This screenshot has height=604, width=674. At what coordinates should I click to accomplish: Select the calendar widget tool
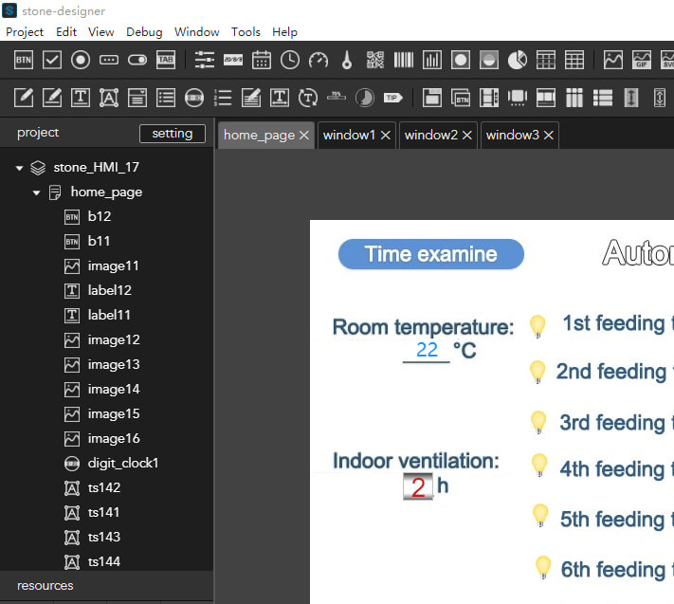(262, 60)
